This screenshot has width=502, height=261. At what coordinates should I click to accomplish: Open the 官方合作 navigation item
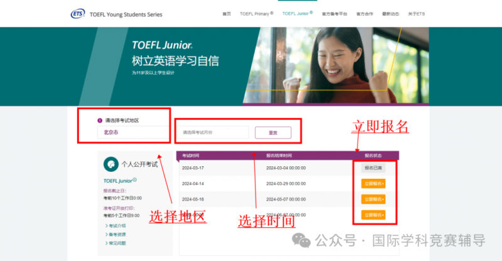tap(365, 14)
